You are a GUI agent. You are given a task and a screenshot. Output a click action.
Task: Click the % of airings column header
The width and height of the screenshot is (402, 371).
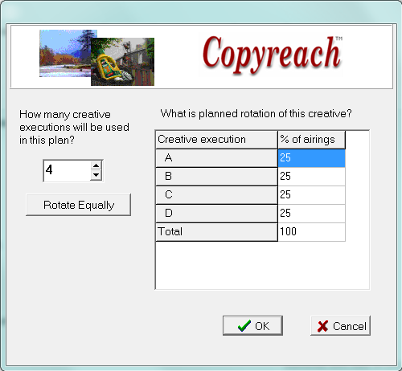311,140
